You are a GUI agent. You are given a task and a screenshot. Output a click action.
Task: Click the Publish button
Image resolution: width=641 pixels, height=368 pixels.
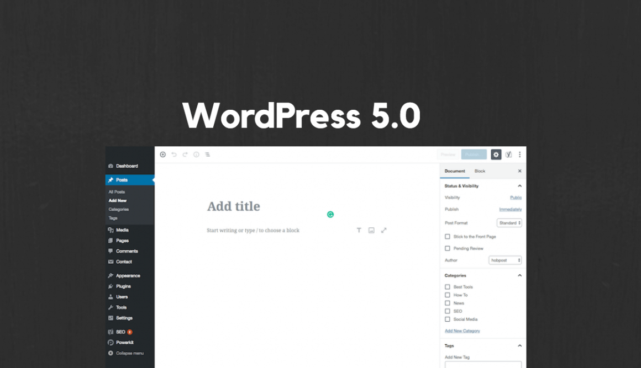click(474, 154)
